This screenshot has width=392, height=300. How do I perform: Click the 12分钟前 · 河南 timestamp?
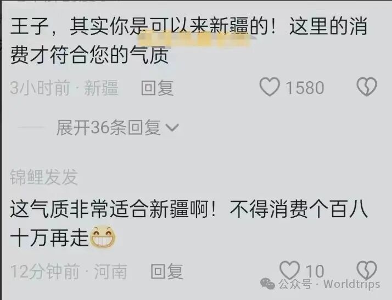[x=69, y=271]
